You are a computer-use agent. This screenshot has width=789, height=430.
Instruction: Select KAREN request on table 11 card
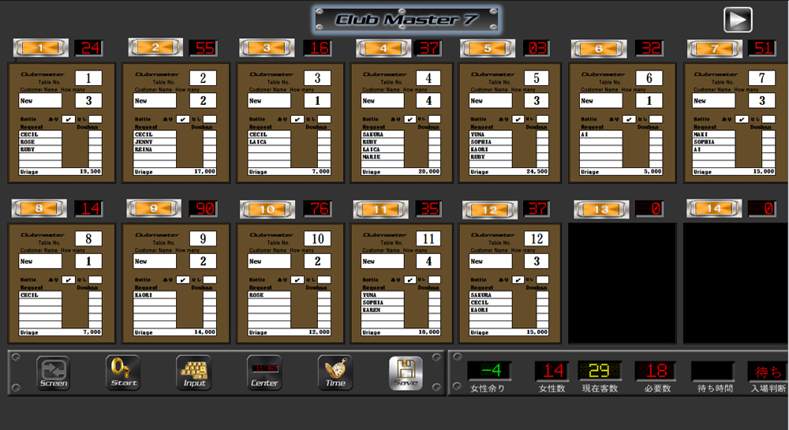[383, 310]
